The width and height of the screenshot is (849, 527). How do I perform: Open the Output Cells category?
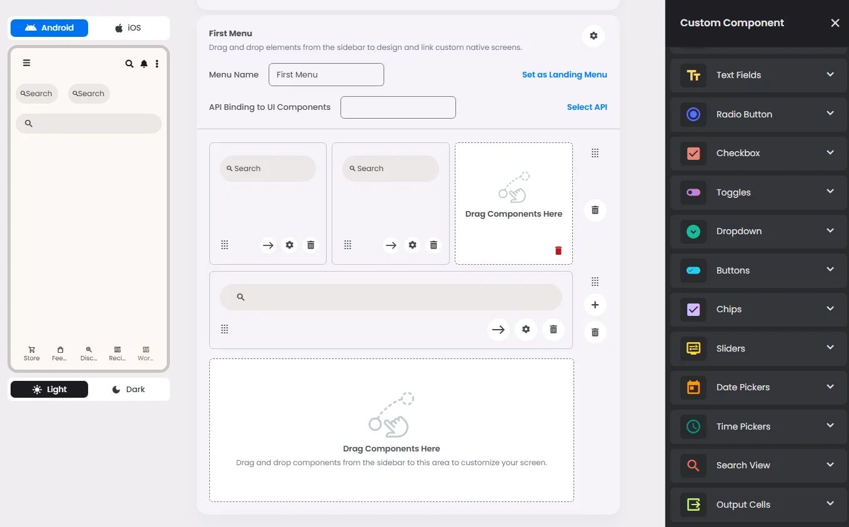759,505
